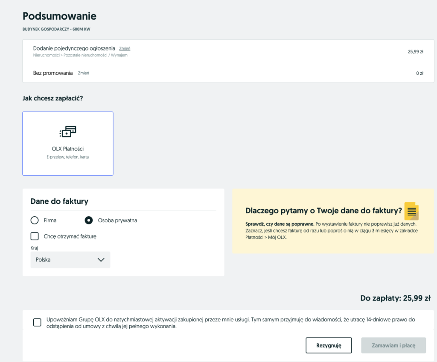Screen dimensions: 437x362
Task: Click Zmień next to Bez promowania
Action: click(83, 73)
